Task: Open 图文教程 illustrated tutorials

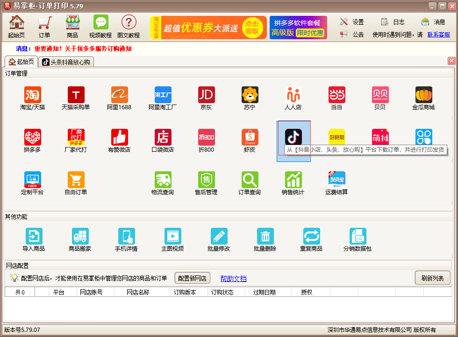Action: [129, 27]
